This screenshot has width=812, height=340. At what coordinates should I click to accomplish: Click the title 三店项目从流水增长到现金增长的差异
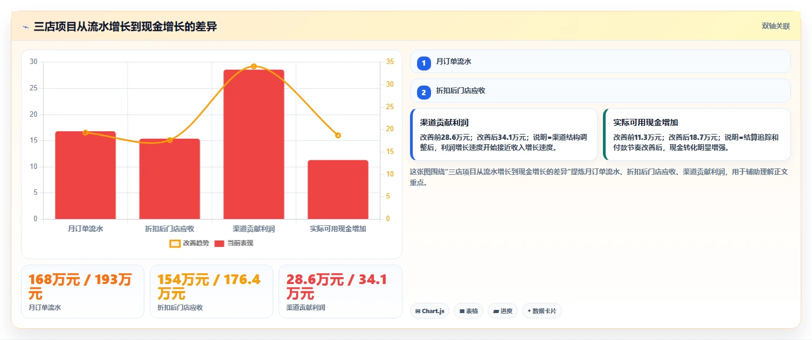(126, 26)
